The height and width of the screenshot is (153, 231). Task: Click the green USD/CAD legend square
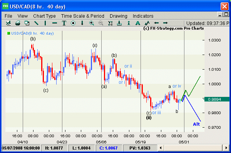coord(9,33)
